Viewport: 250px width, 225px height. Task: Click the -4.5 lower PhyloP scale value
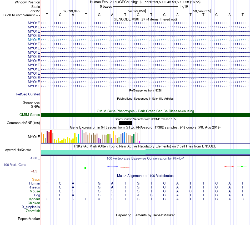click(x=34, y=171)
